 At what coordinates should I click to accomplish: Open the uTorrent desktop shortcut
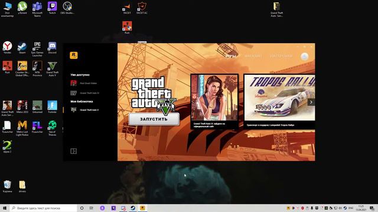(22, 8)
